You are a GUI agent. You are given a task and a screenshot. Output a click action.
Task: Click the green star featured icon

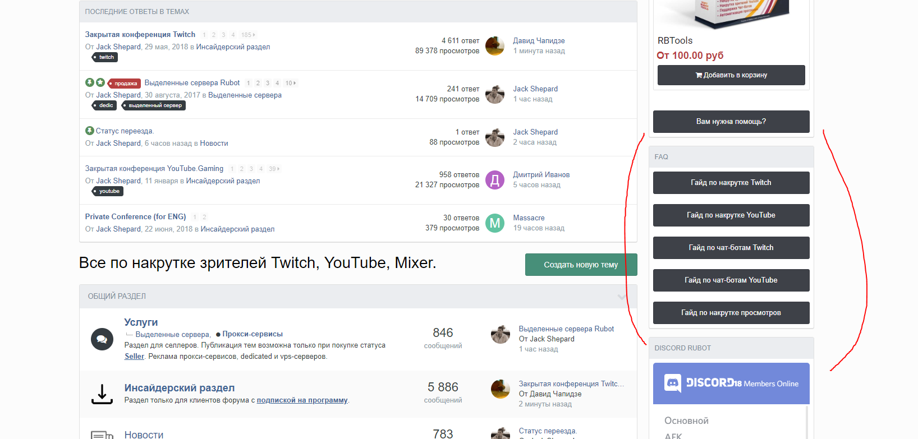click(x=100, y=82)
